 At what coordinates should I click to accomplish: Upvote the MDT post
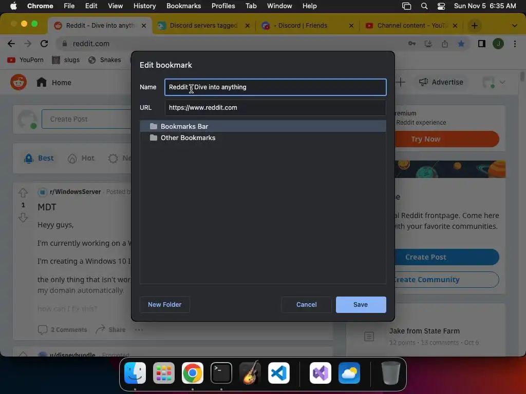pos(23,193)
